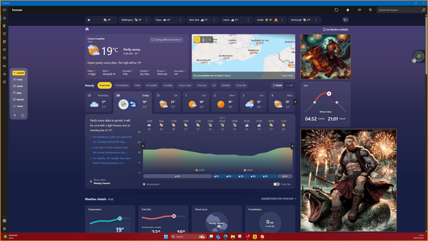Select the Air Quality hourly tab
The image size is (428, 241).
[x=151, y=86]
